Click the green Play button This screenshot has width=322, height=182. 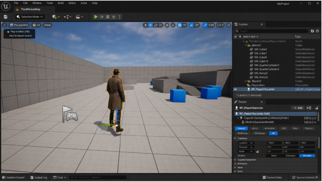coord(96,17)
